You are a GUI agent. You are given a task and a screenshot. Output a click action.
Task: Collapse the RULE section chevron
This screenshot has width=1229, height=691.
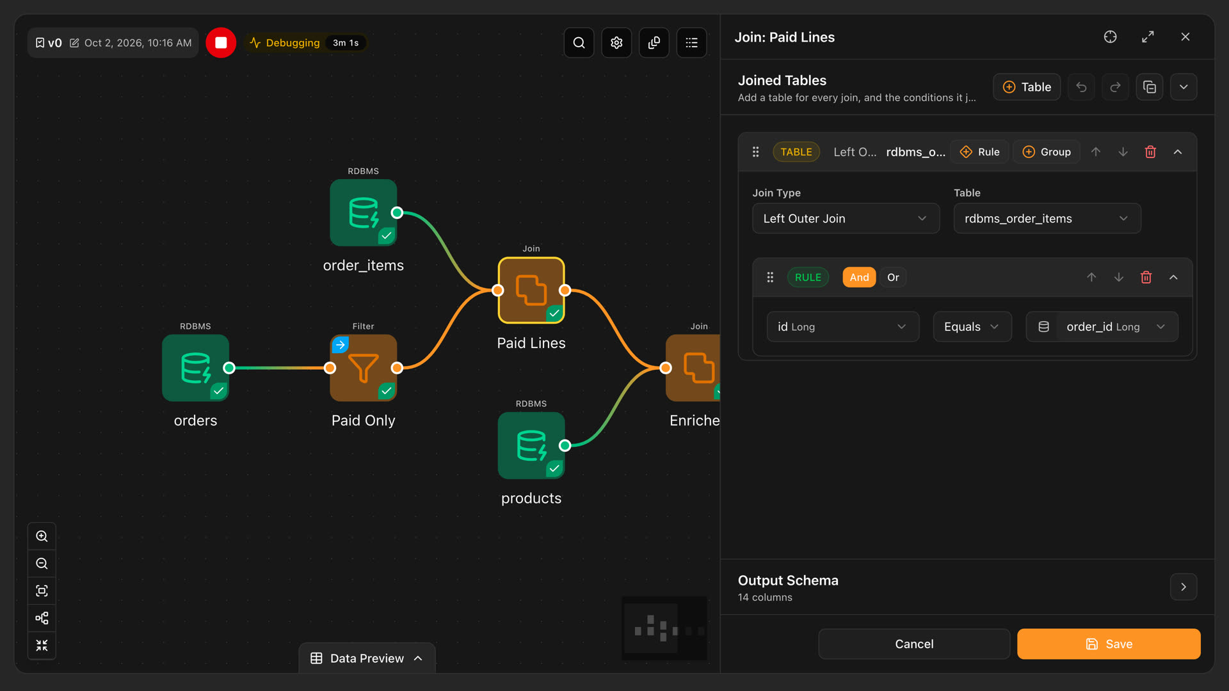click(x=1173, y=278)
